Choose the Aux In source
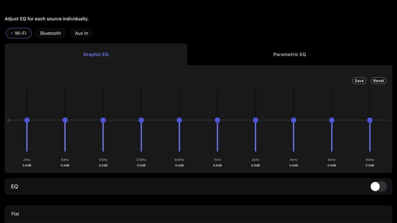The image size is (397, 223). click(81, 33)
